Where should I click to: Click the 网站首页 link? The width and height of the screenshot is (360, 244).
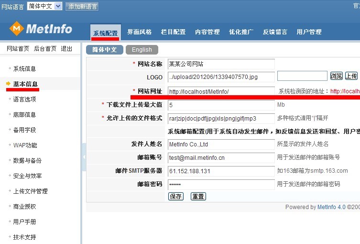[18, 48]
